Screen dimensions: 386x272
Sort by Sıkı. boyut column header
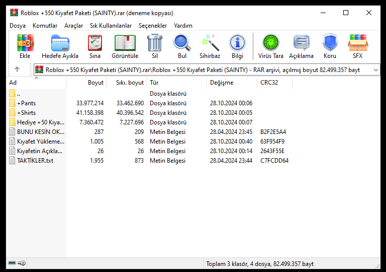tap(127, 83)
